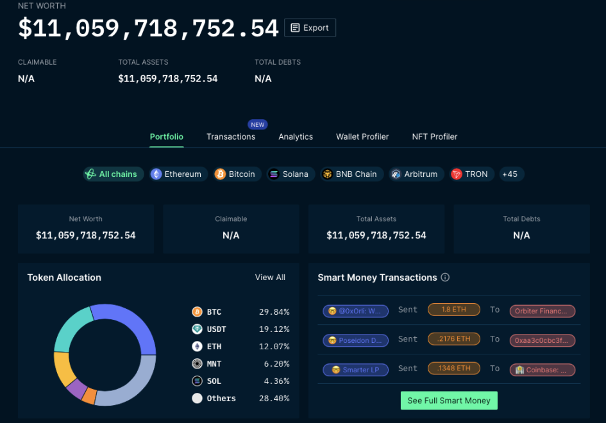The width and height of the screenshot is (606, 423).
Task: Click the 1.8 ETH amount badge
Action: pyautogui.click(x=453, y=309)
